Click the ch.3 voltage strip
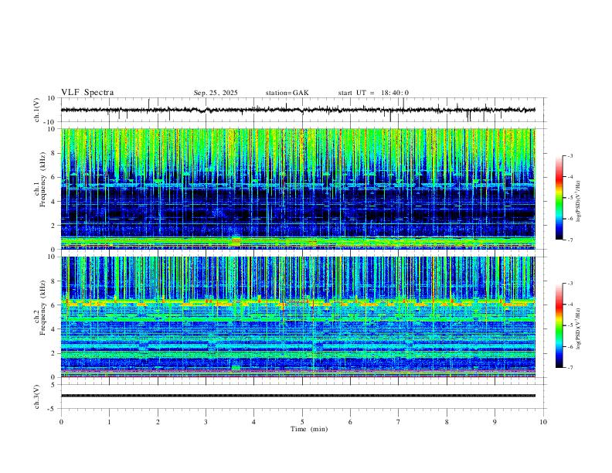Image resolution: width=612 pixels, height=473 pixels. pos(298,396)
